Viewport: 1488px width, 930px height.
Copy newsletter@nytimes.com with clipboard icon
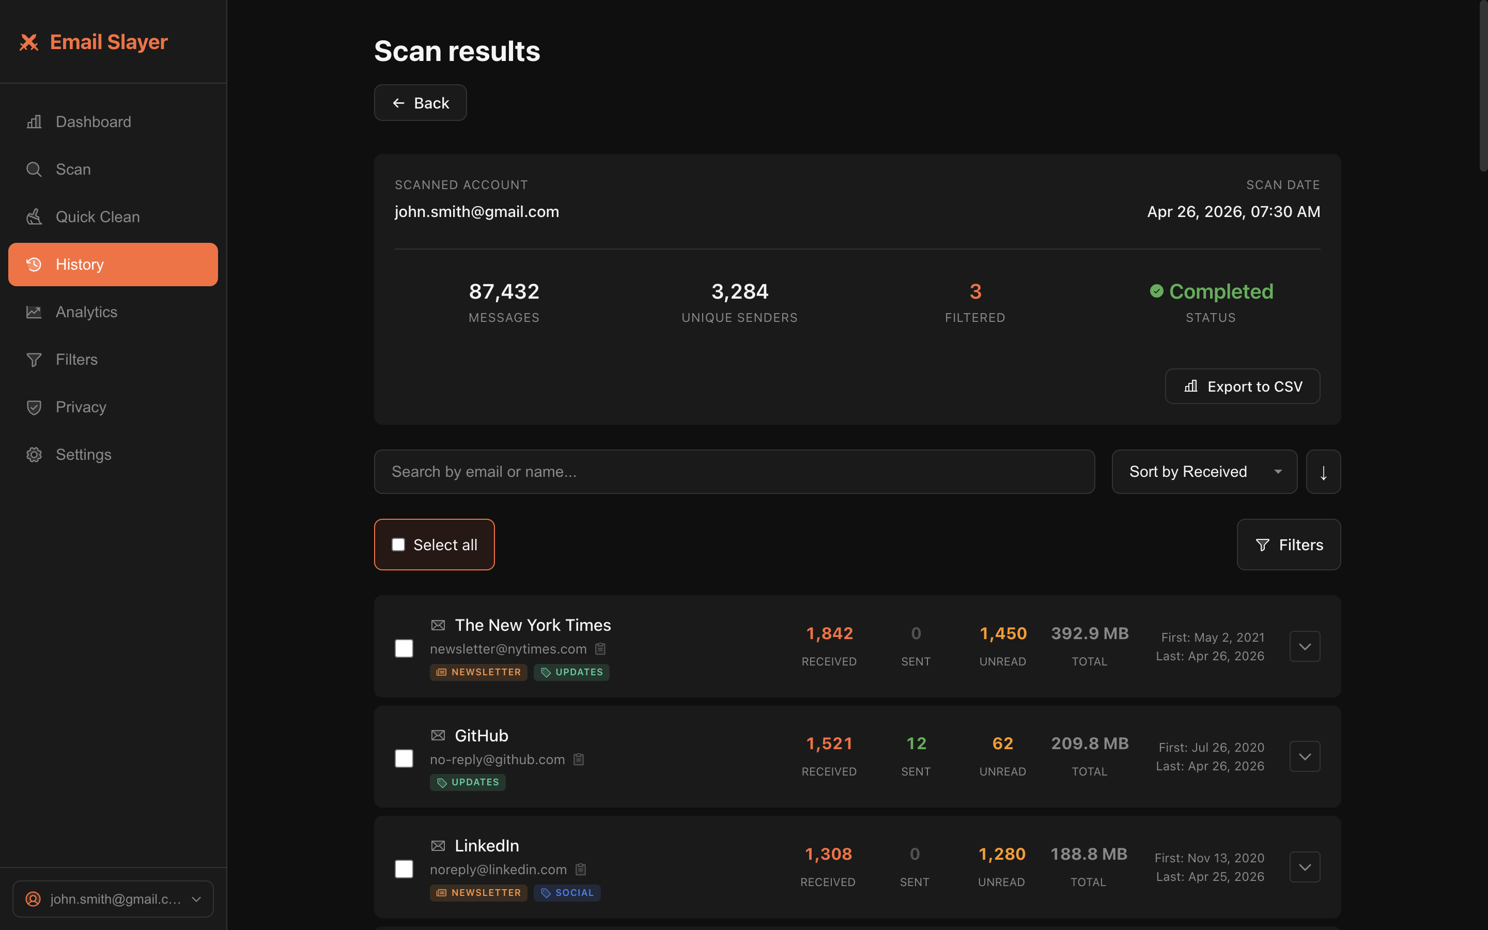click(x=601, y=649)
